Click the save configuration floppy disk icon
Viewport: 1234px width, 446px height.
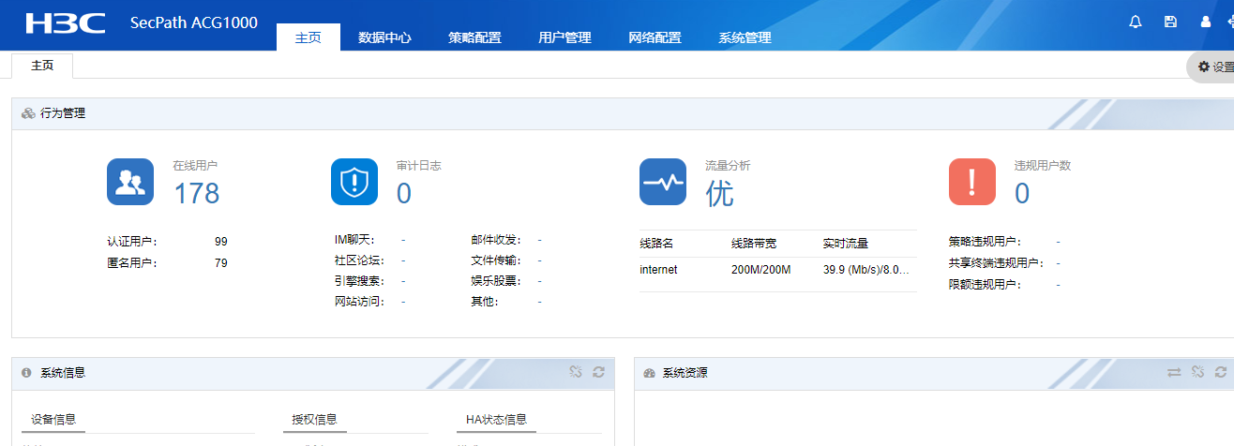[1170, 22]
